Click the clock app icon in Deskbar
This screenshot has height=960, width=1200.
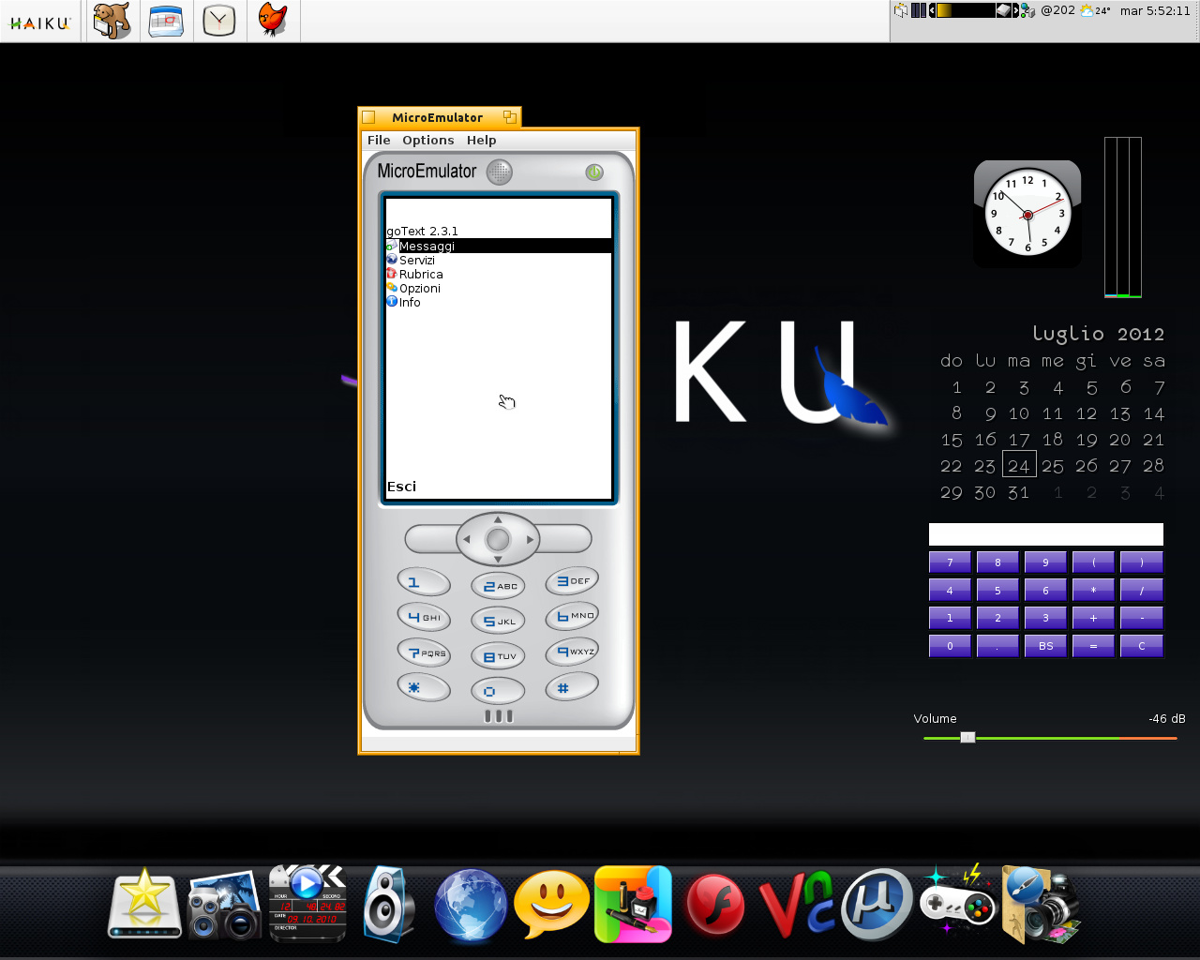[x=219, y=21]
